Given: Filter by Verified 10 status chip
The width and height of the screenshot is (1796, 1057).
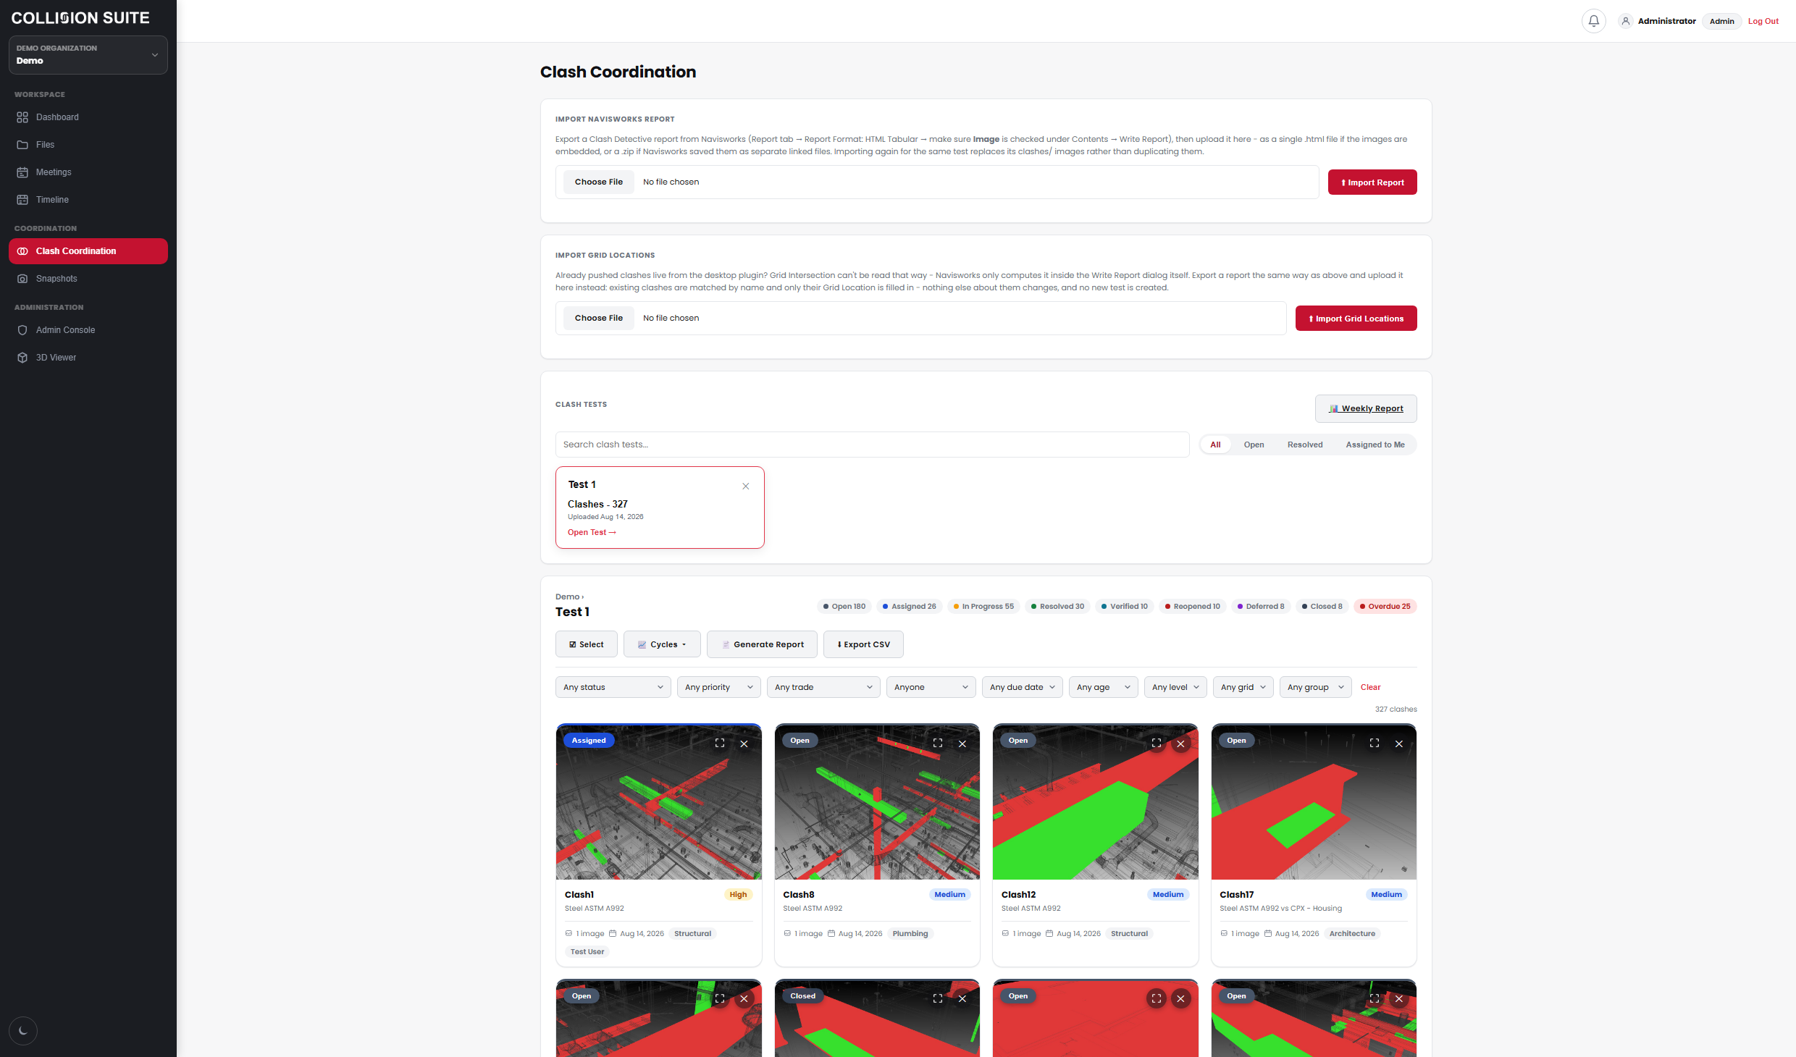Looking at the screenshot, I should coord(1124,607).
